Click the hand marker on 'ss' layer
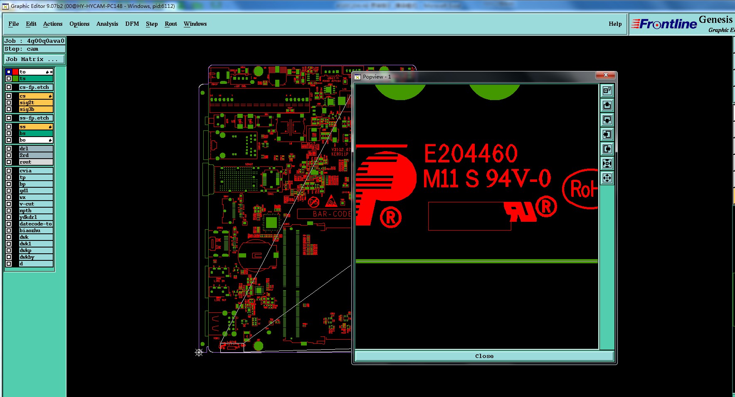Viewport: 735px width, 397px height. [50, 127]
